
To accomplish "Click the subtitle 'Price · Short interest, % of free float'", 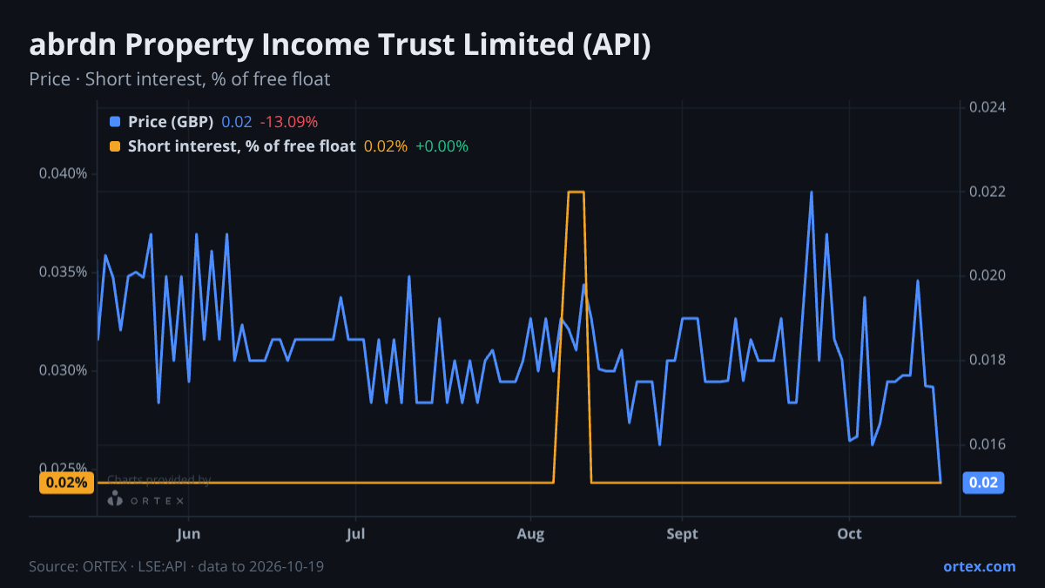I will click(x=179, y=79).
